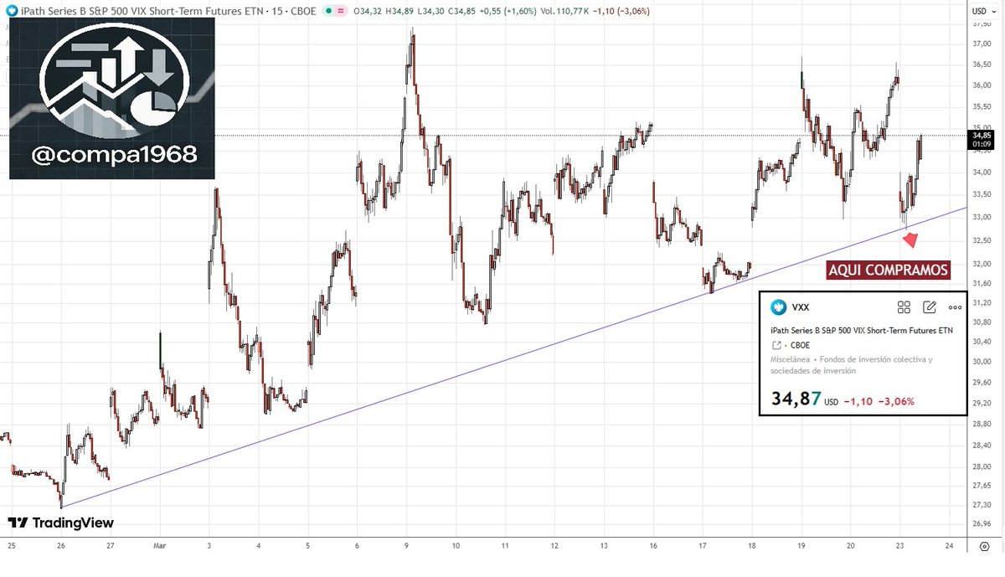Image resolution: width=1005 pixels, height=577 pixels.
Task: Click the 36,50 price axis label
Action: pos(981,64)
